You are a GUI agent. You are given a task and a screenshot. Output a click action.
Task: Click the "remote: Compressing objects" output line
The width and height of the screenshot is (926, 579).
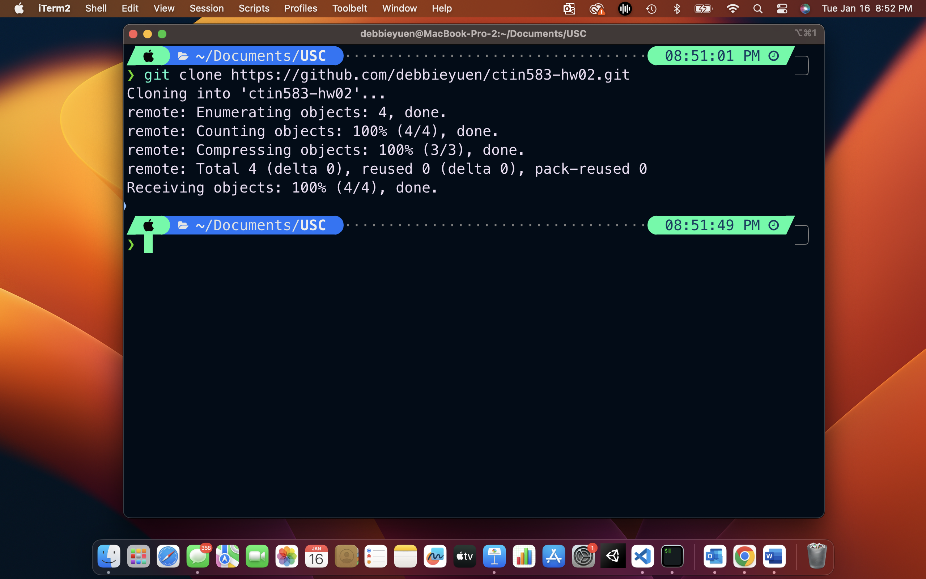point(326,150)
